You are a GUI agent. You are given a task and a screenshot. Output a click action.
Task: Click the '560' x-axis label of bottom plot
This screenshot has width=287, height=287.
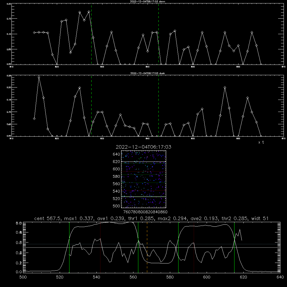pos(133,277)
